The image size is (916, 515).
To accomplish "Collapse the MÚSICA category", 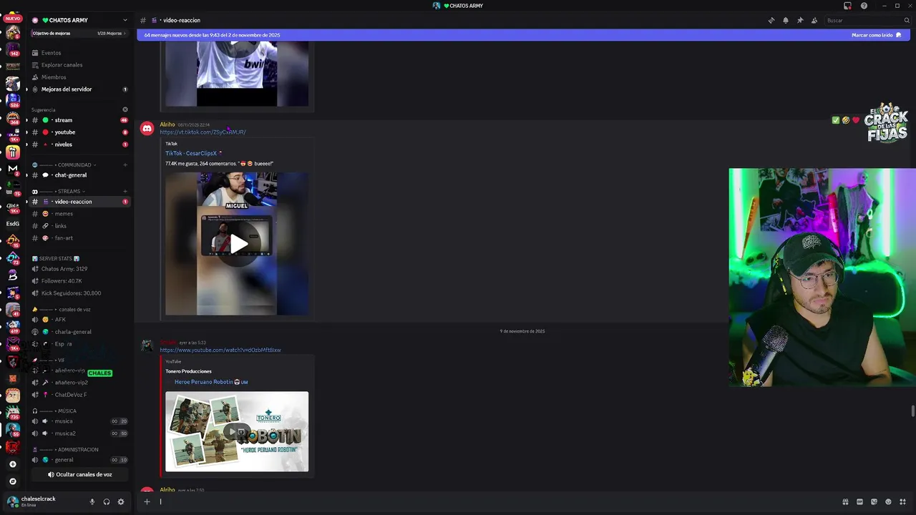I will pos(59,411).
